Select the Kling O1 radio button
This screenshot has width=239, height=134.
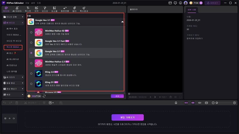point(31,84)
